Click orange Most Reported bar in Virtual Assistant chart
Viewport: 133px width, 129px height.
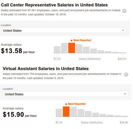tap(66, 112)
